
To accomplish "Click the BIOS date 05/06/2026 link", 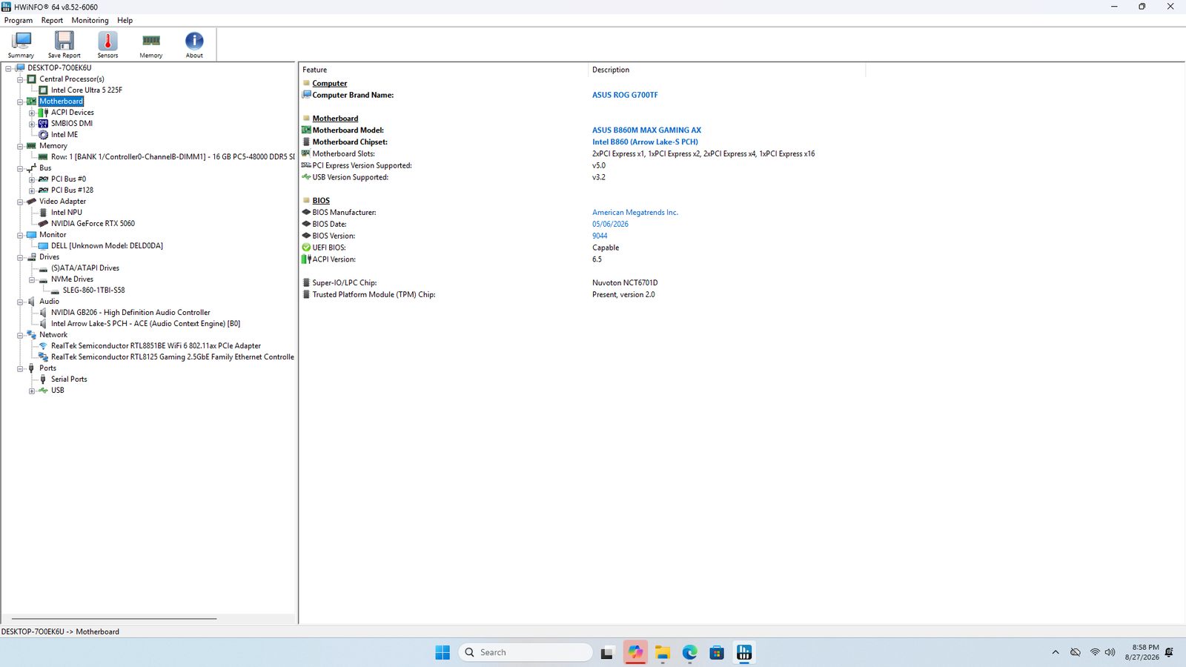I will click(x=610, y=225).
